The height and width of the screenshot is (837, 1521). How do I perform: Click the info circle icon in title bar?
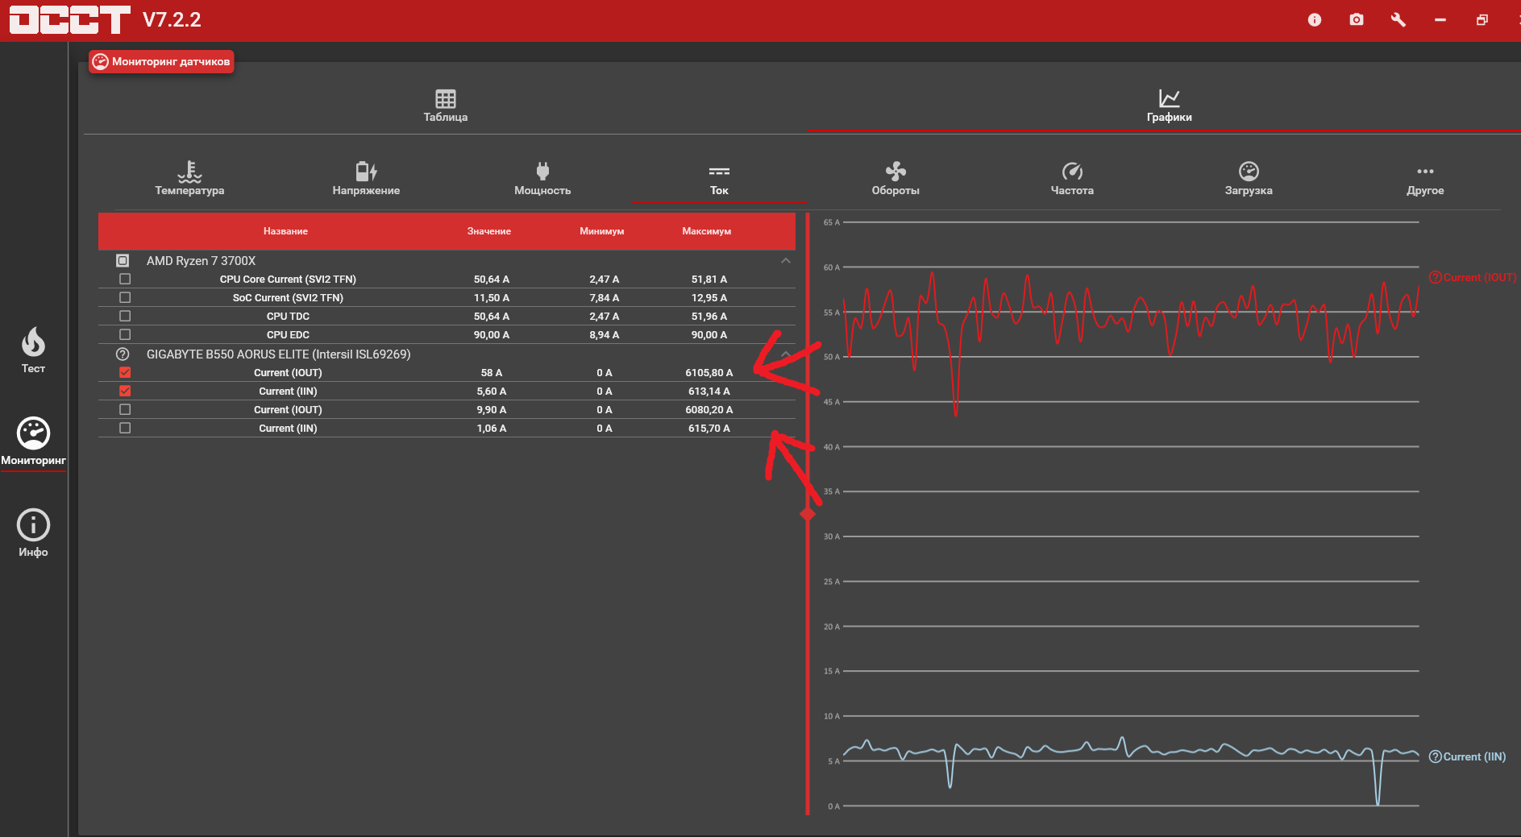1315,19
